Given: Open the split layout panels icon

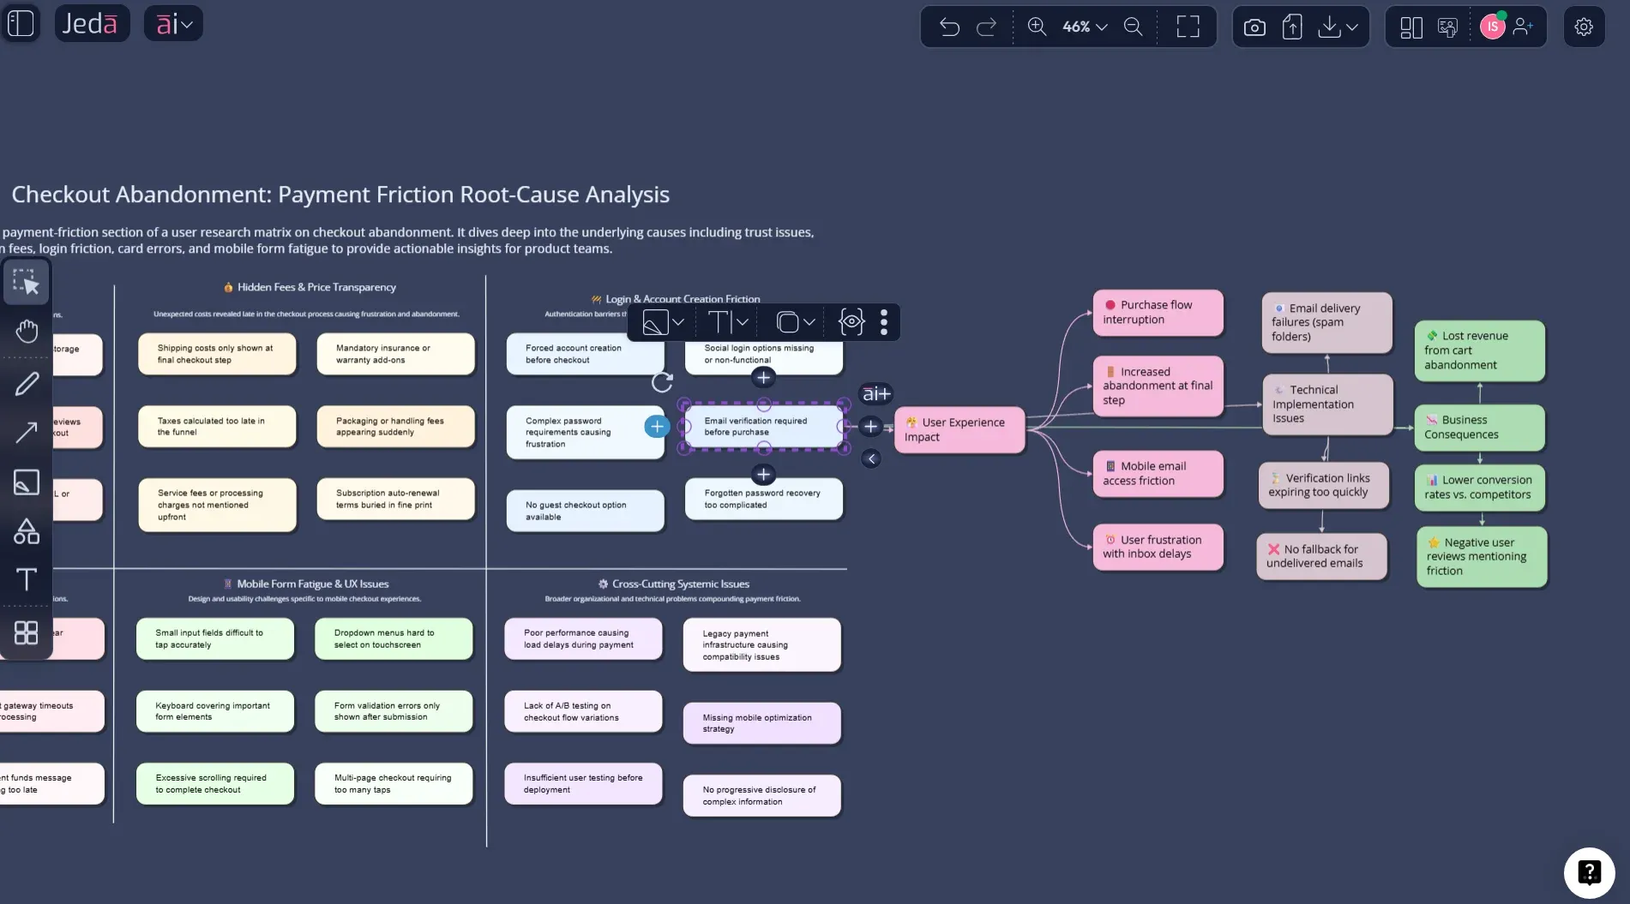Looking at the screenshot, I should [x=1410, y=27].
